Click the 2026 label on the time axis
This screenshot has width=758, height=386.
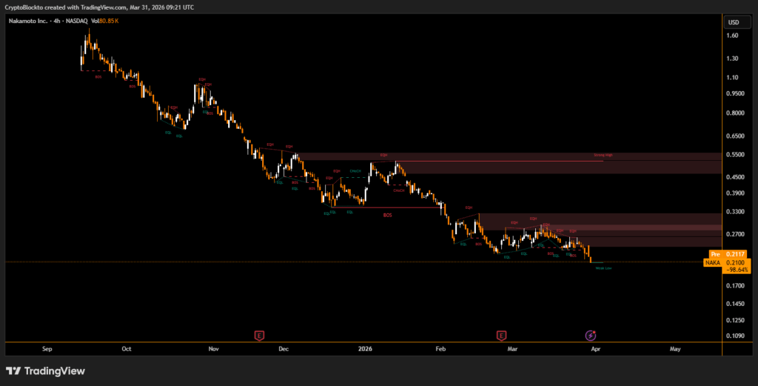pyautogui.click(x=363, y=347)
